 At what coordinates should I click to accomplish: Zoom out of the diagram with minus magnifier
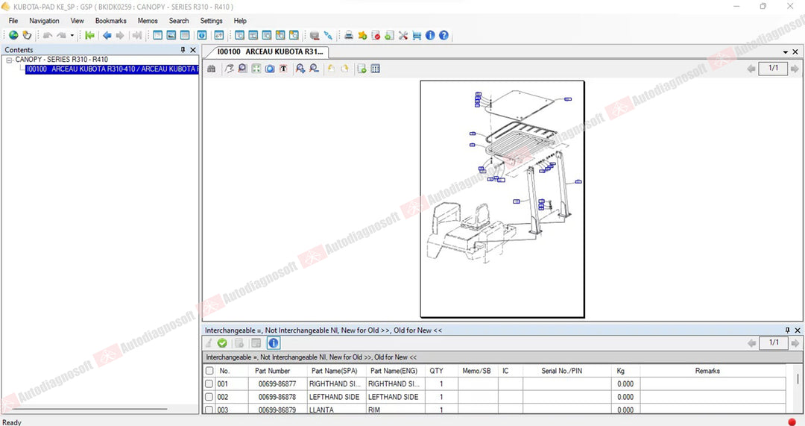(x=314, y=69)
